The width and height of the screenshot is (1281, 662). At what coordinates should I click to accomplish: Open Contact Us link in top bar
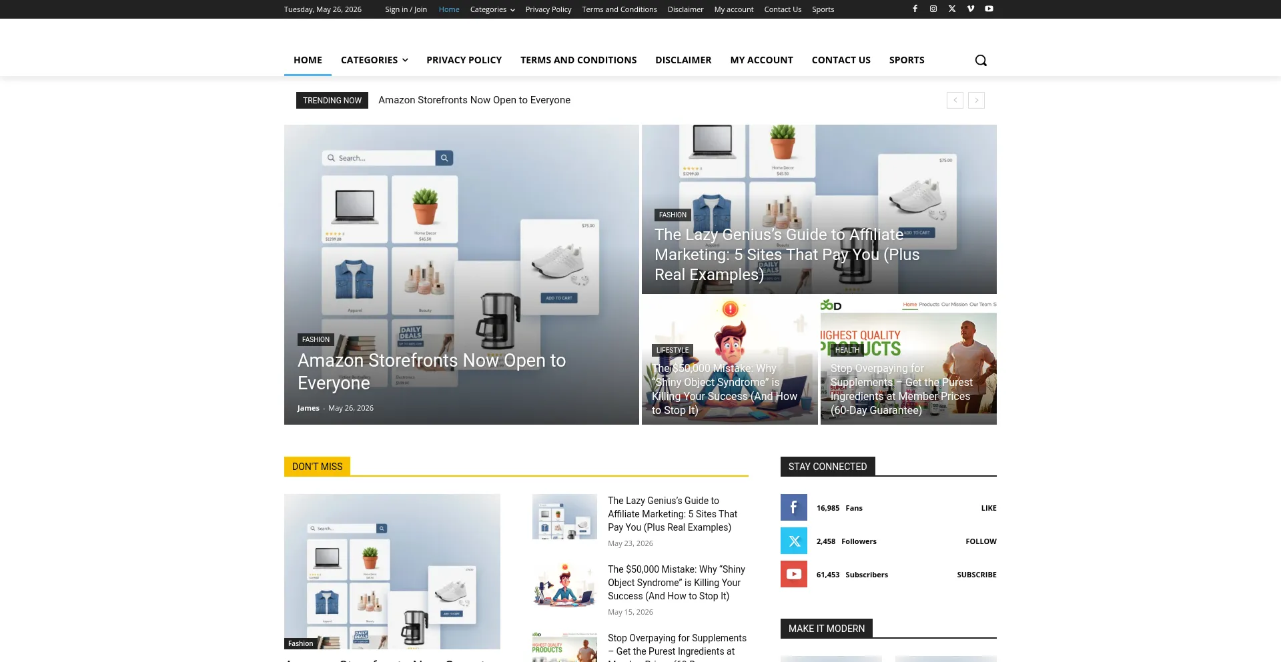[x=783, y=9]
